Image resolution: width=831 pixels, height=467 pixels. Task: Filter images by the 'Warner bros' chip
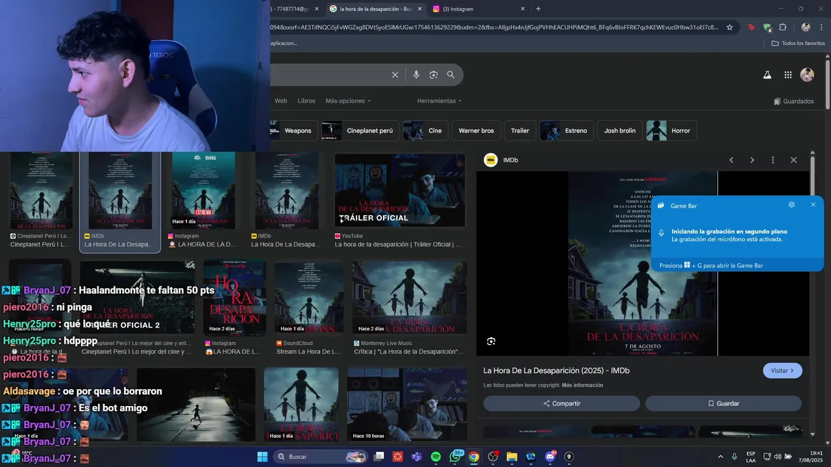(x=476, y=130)
